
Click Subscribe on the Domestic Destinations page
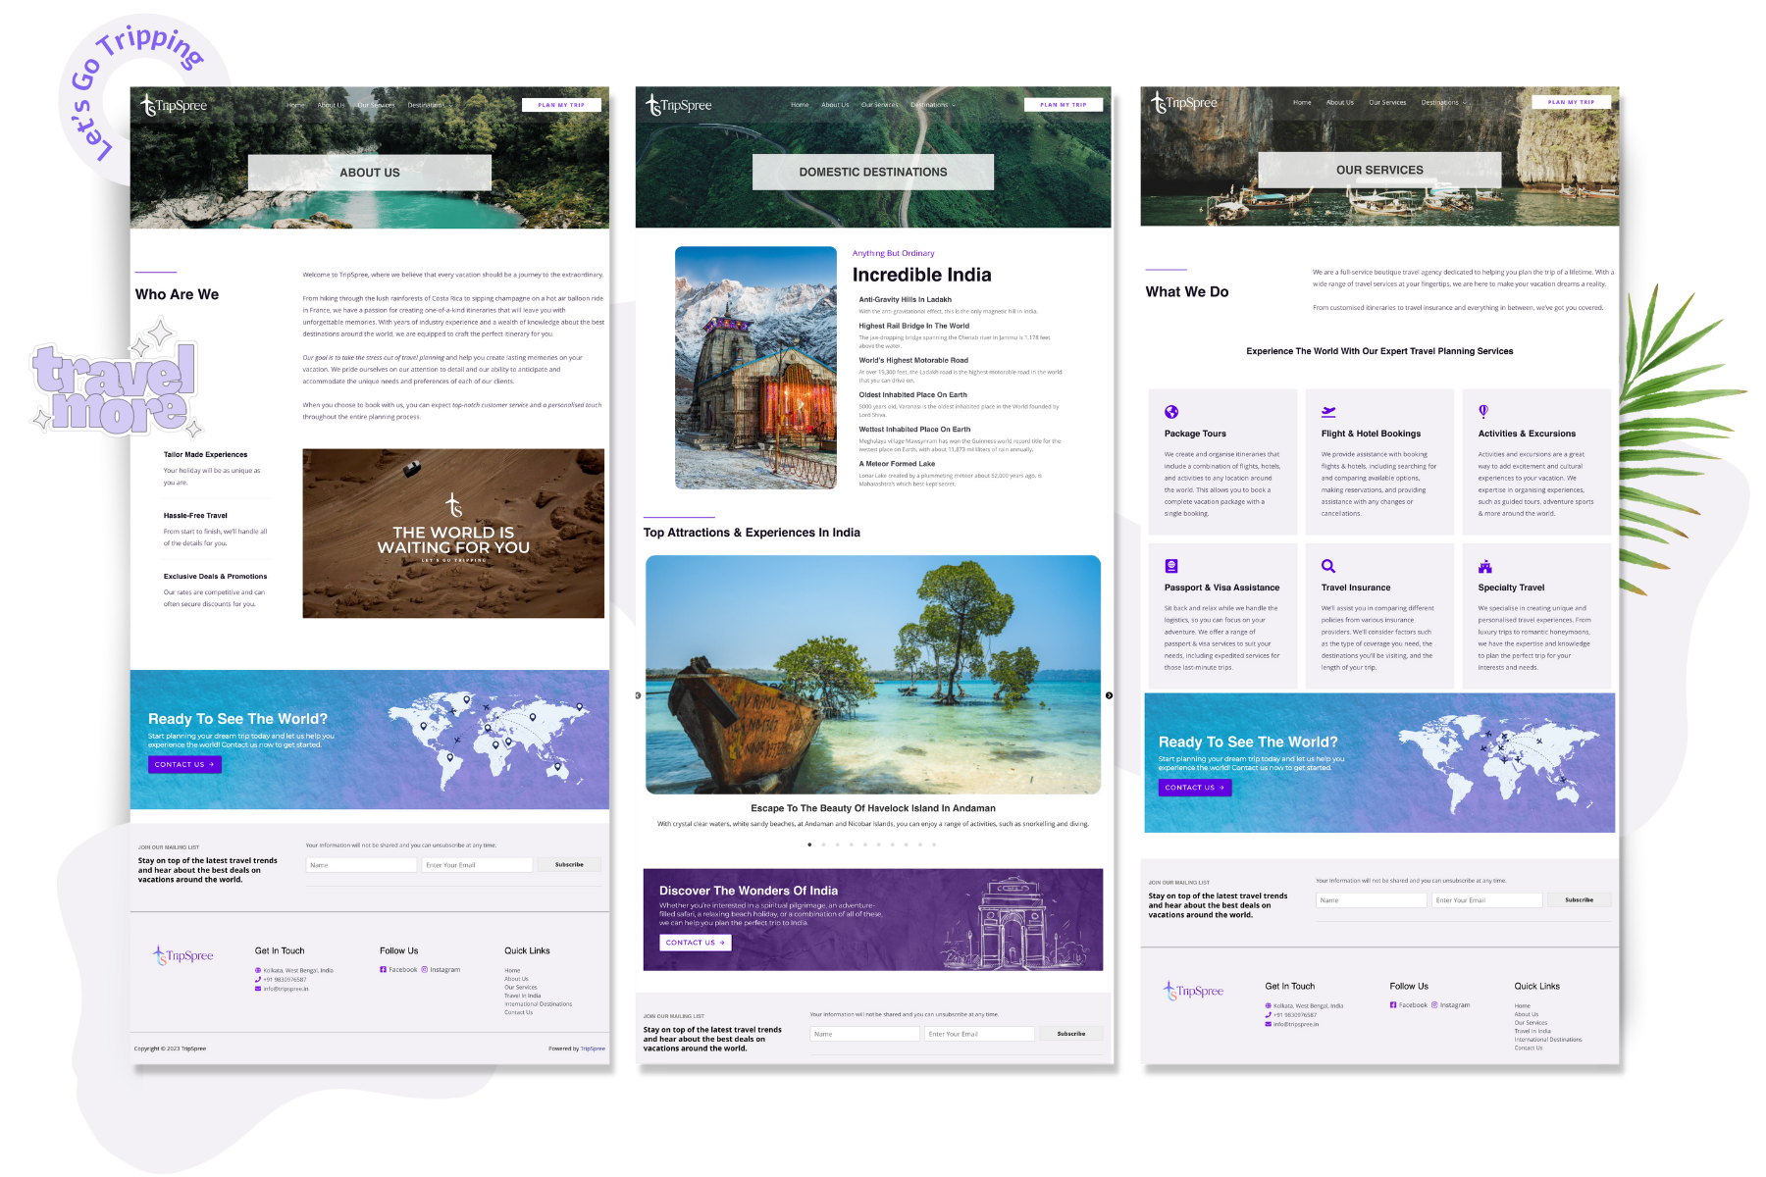point(1071,1034)
